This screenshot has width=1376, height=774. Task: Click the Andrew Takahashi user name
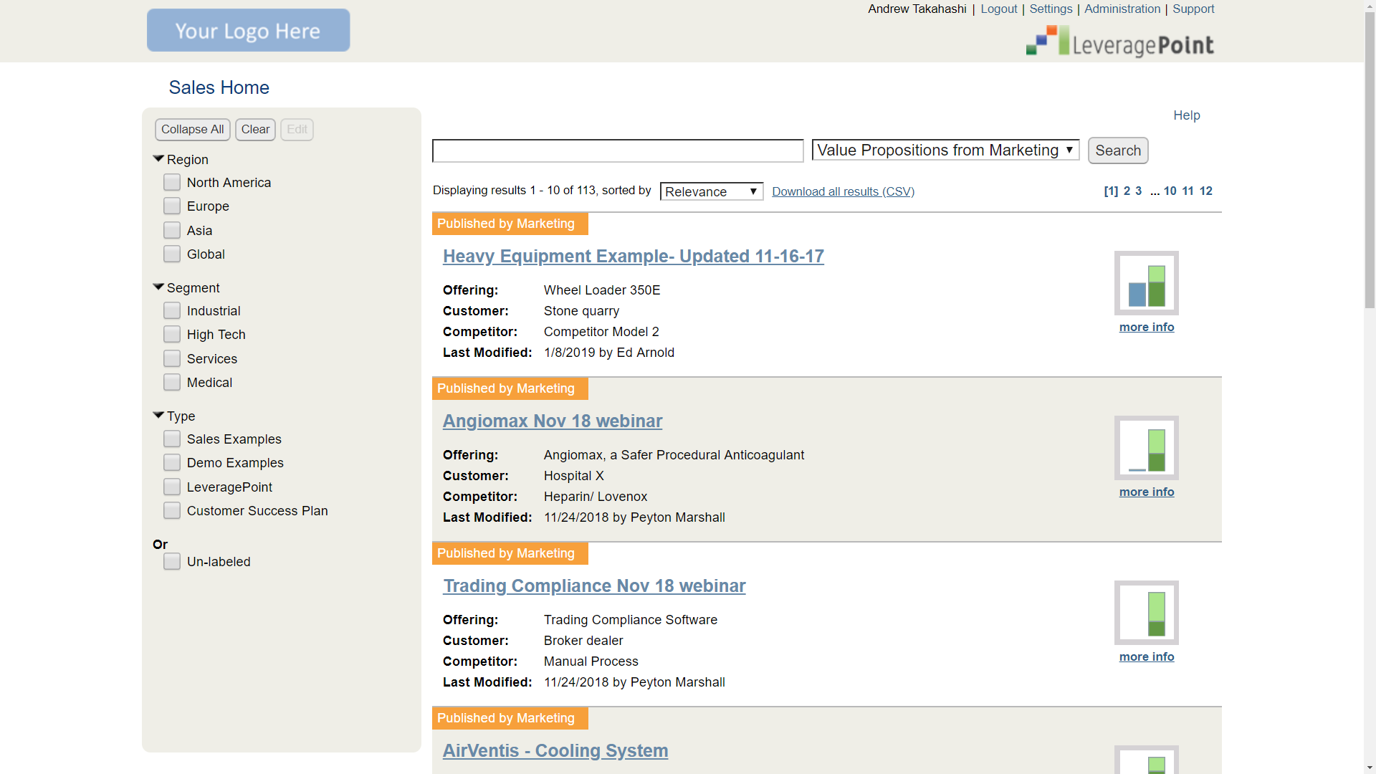tap(917, 9)
